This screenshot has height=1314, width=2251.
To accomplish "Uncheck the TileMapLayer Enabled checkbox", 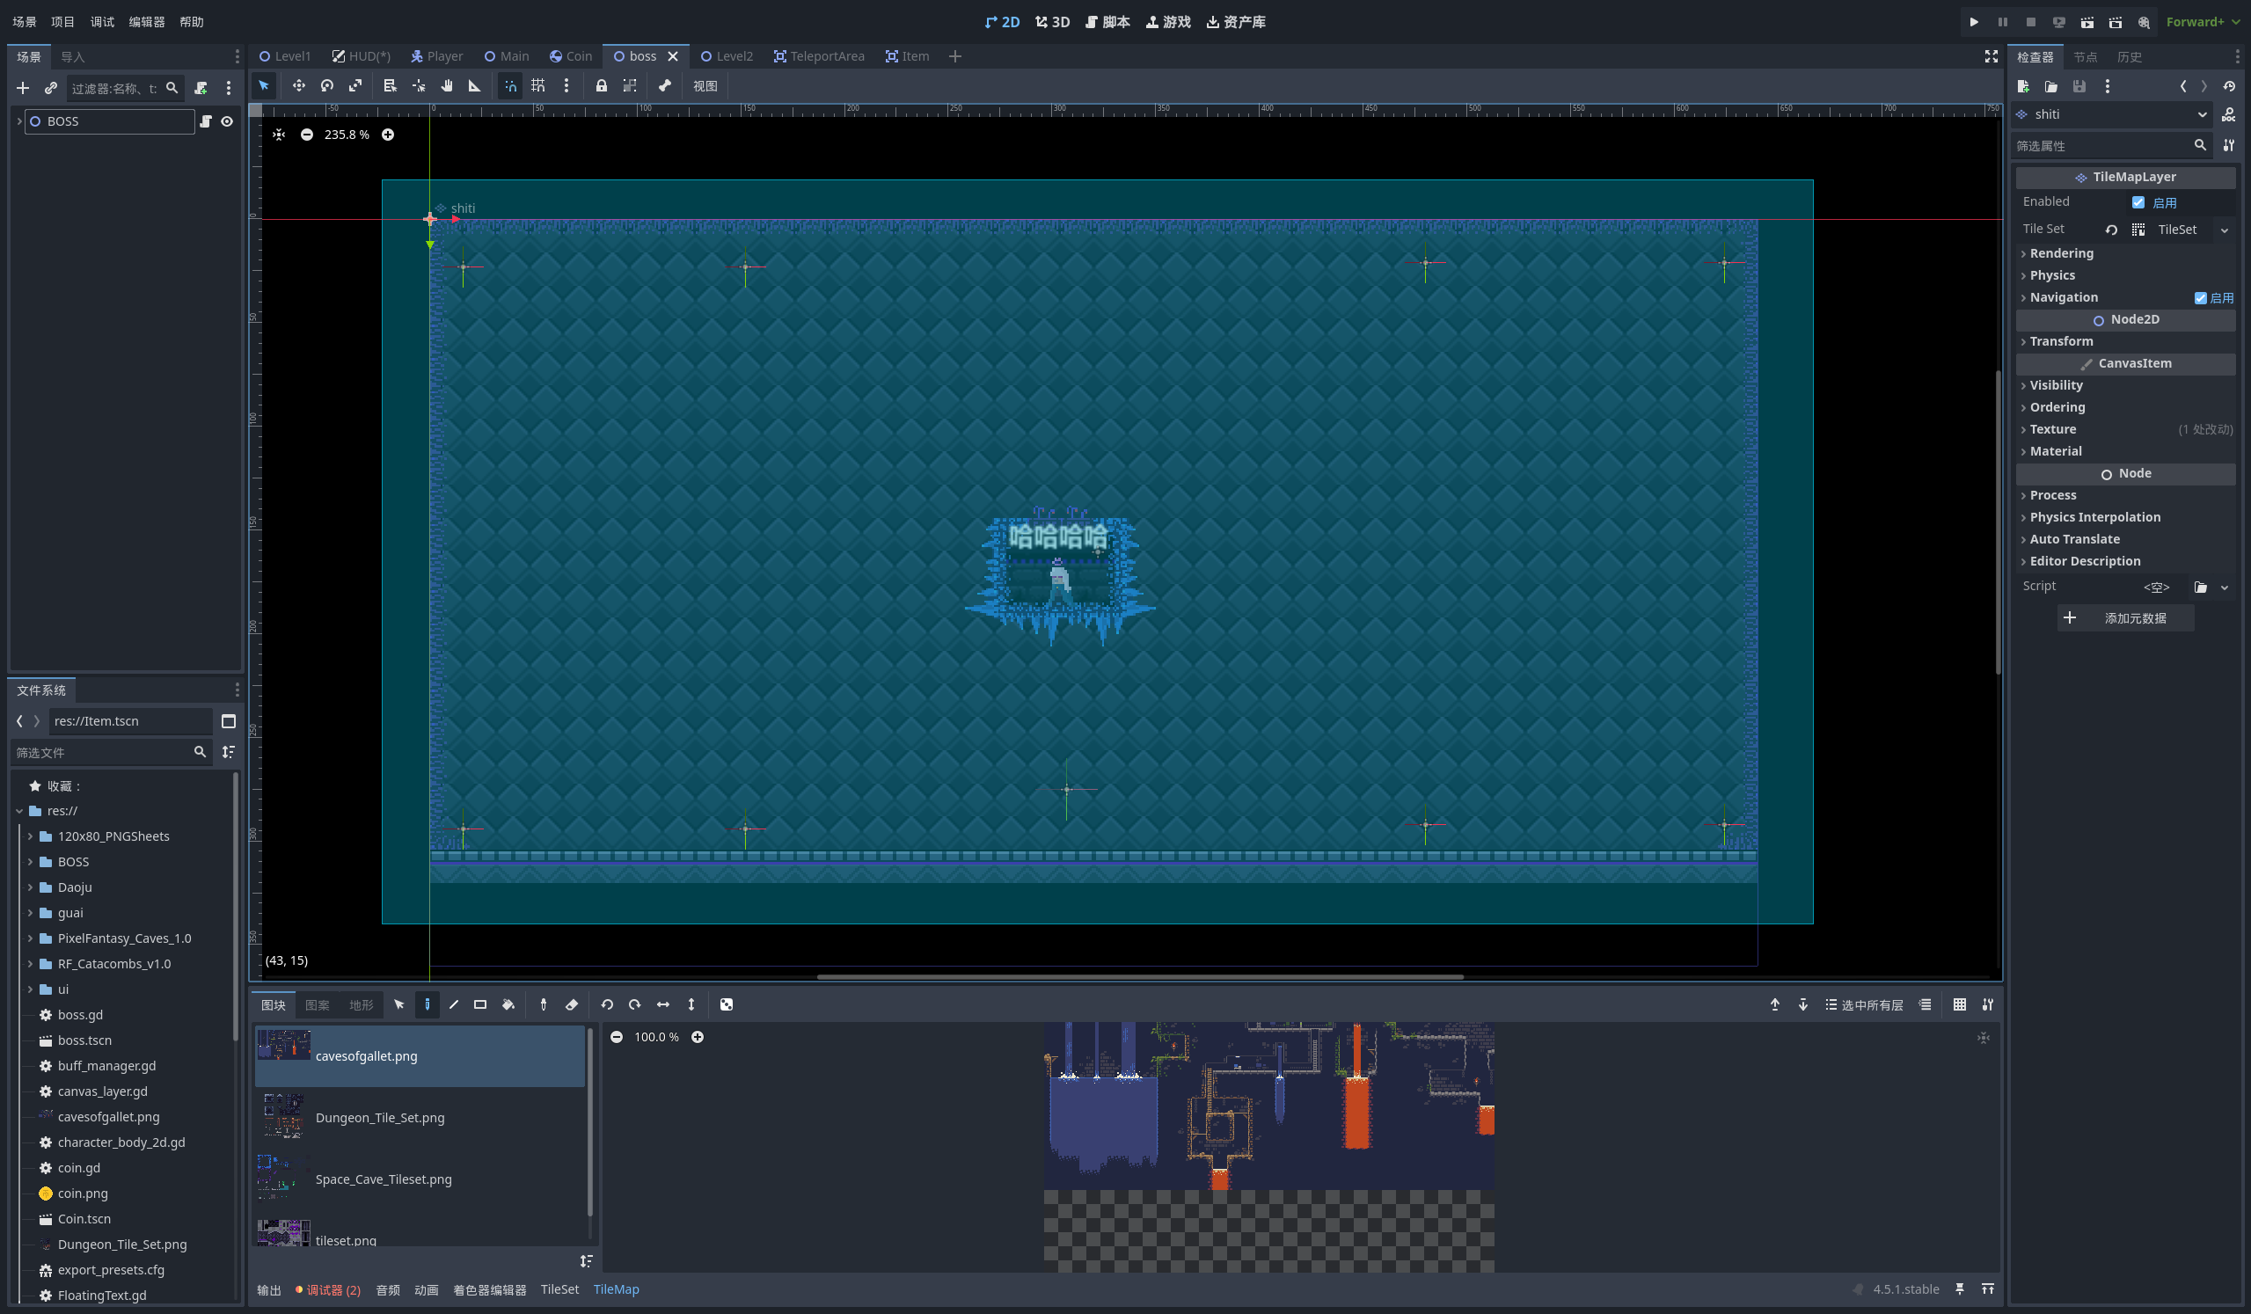I will coord(2138,203).
